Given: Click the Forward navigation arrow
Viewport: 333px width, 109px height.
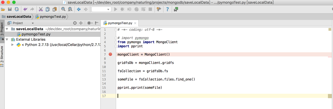Looking at the screenshot, I should [86, 9].
